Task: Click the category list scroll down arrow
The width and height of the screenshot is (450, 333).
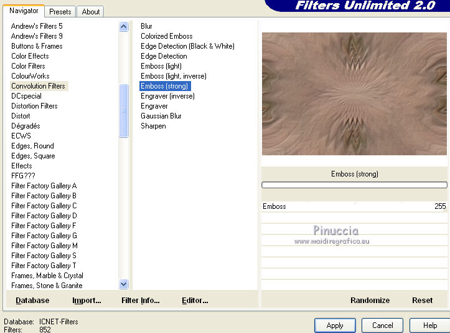Action: tap(123, 284)
